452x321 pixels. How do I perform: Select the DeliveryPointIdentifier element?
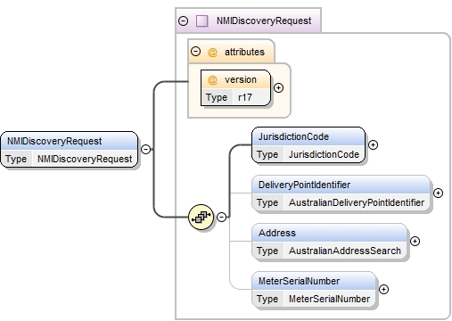coord(341,193)
